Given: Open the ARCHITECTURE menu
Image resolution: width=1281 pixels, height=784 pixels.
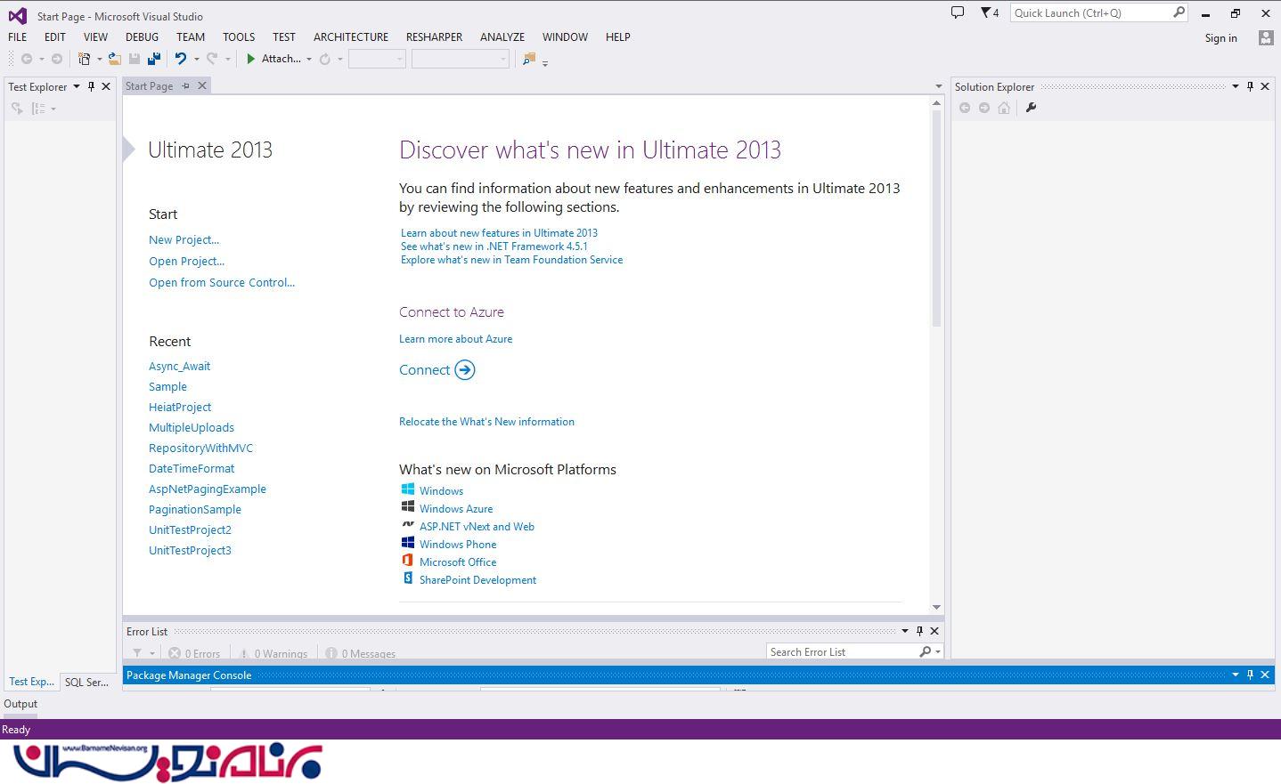Looking at the screenshot, I should click(350, 36).
